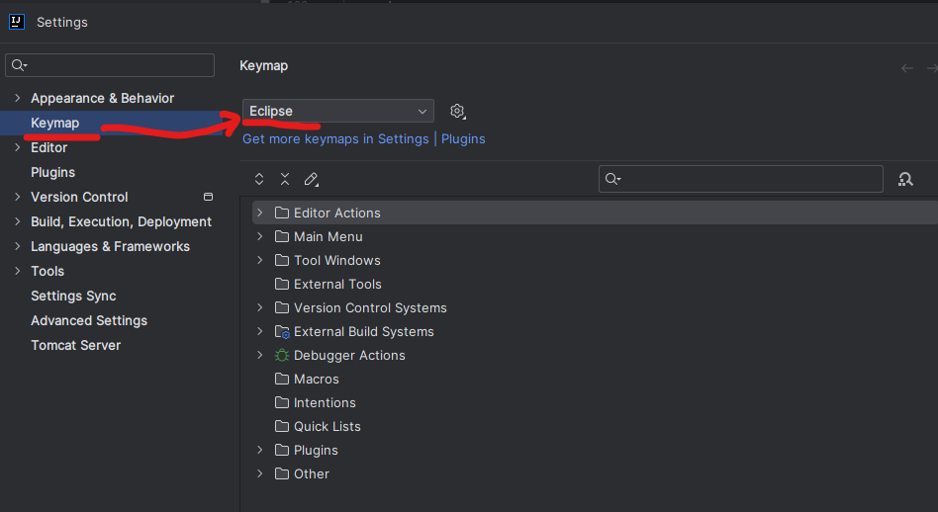Screen dimensions: 938x512
Task: Click the Quick Lists folder icon
Action: coord(282,427)
